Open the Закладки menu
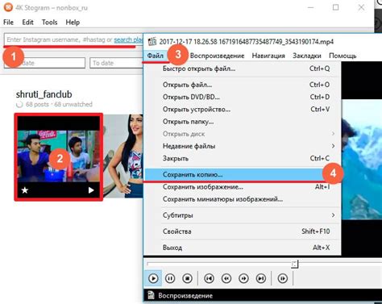 tap(307, 56)
